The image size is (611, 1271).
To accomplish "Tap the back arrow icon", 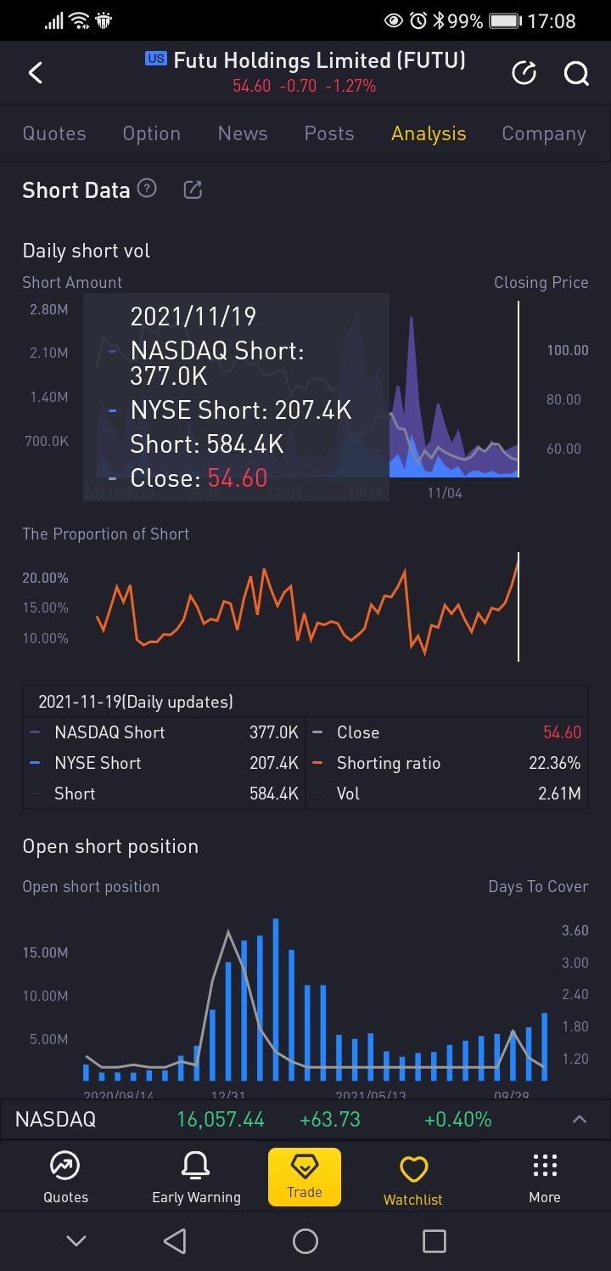I will [x=36, y=73].
